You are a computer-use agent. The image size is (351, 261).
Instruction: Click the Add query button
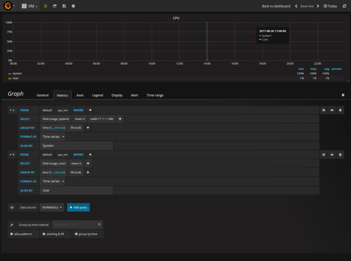tap(78, 207)
